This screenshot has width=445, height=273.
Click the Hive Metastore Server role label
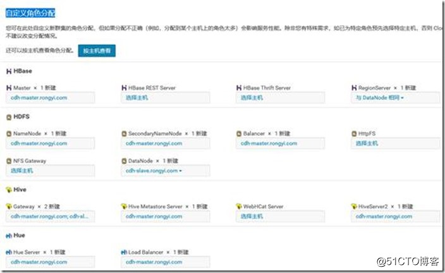coord(155,206)
